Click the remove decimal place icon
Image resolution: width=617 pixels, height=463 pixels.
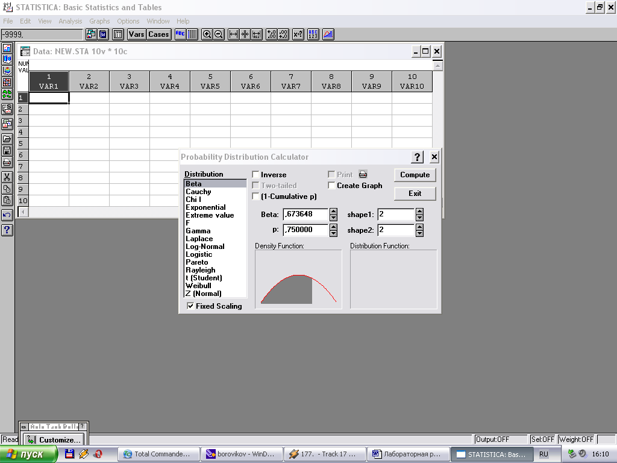(x=283, y=34)
